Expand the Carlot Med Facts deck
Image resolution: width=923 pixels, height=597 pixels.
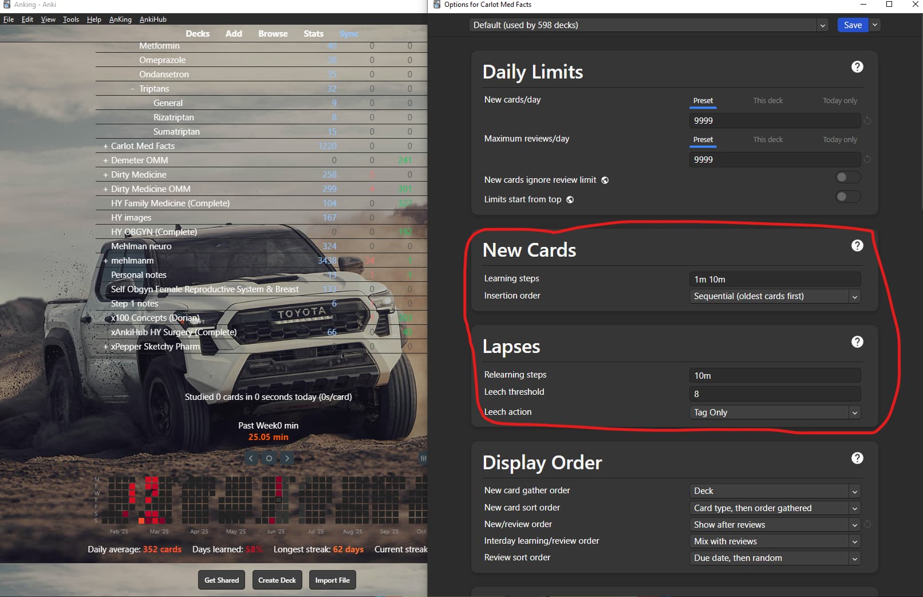pos(105,146)
